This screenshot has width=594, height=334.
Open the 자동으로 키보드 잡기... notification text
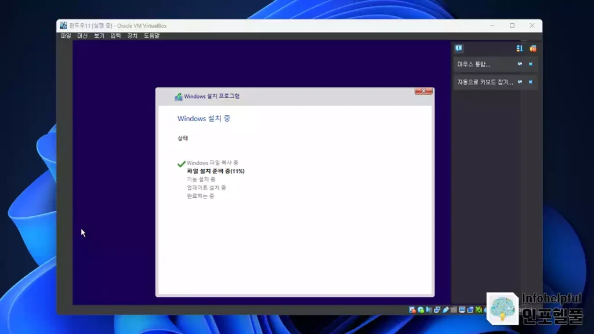[485, 82]
